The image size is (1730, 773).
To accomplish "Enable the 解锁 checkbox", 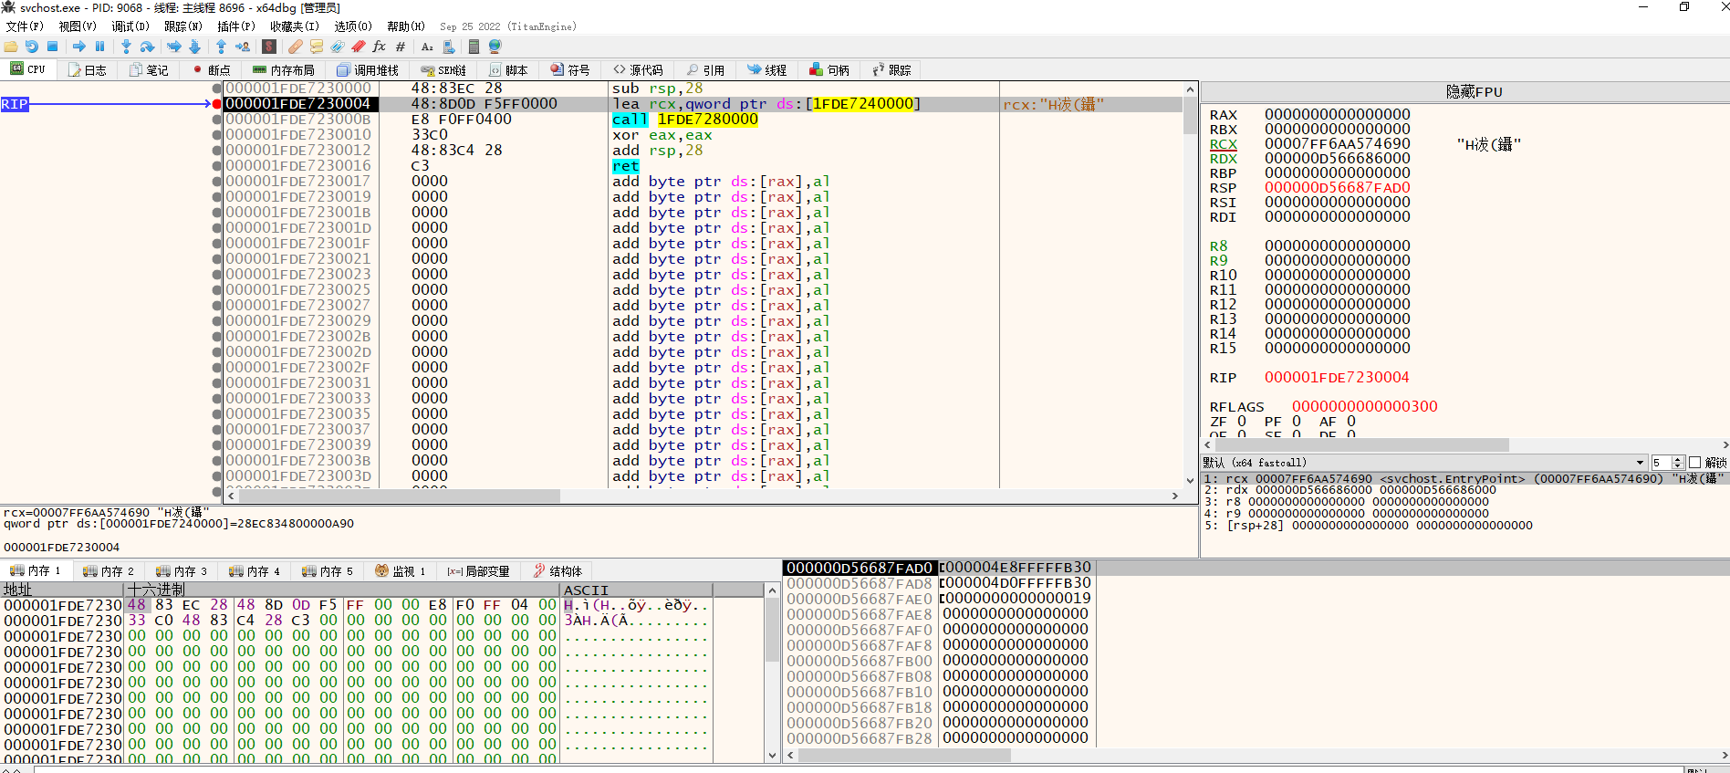I will click(x=1694, y=463).
